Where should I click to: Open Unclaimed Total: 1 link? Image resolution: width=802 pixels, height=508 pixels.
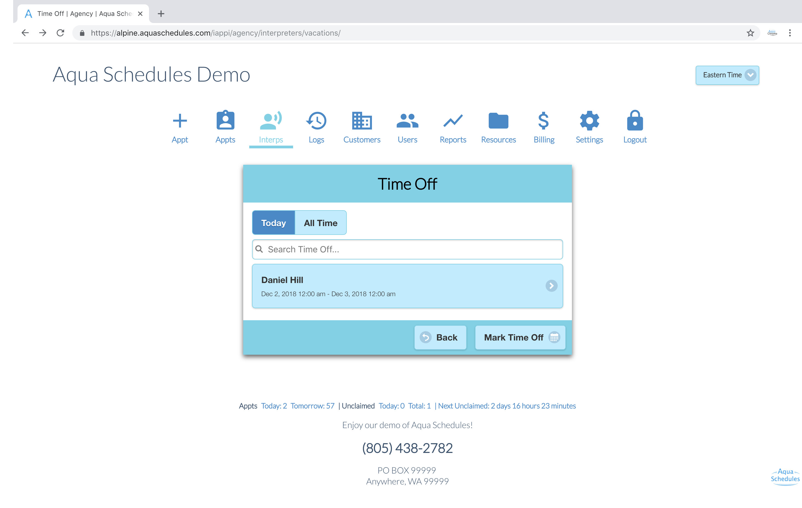click(x=419, y=406)
